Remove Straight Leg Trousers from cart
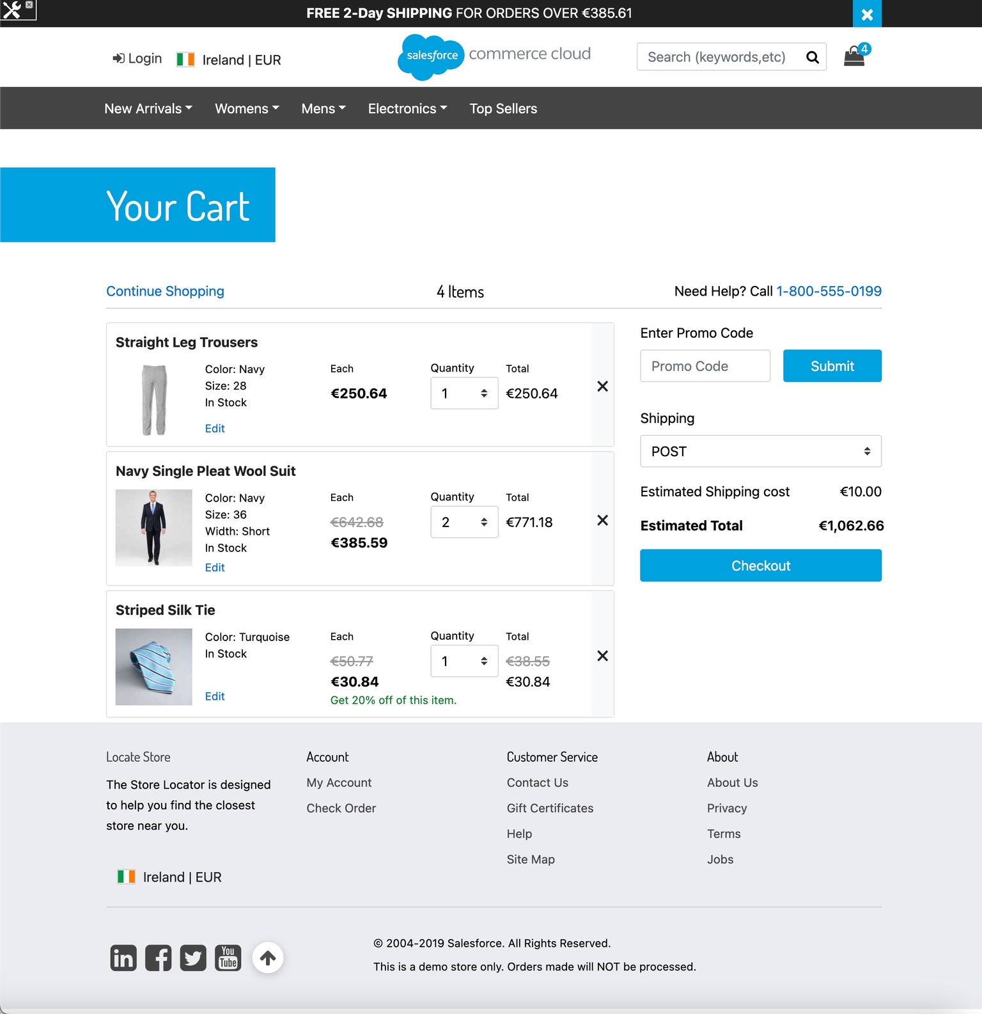 click(602, 386)
